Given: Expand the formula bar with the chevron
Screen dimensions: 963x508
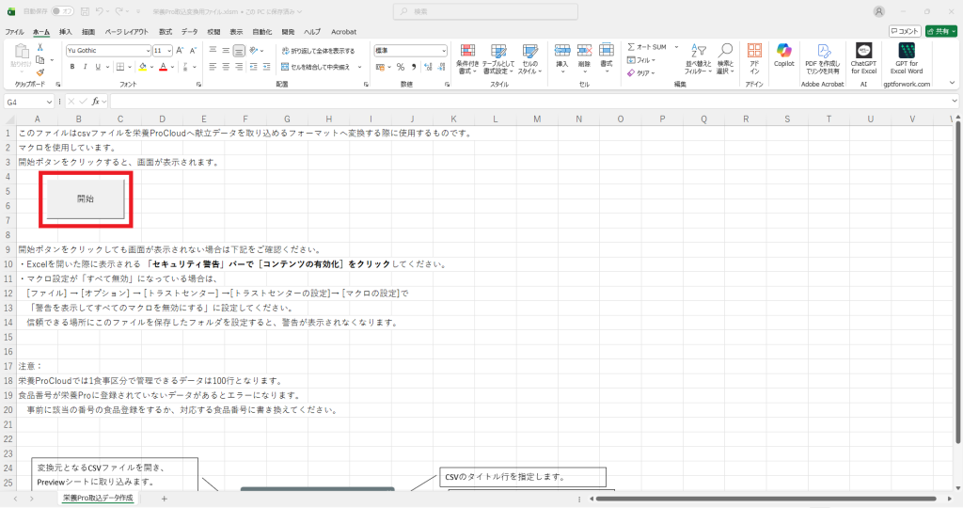Looking at the screenshot, I should point(954,101).
